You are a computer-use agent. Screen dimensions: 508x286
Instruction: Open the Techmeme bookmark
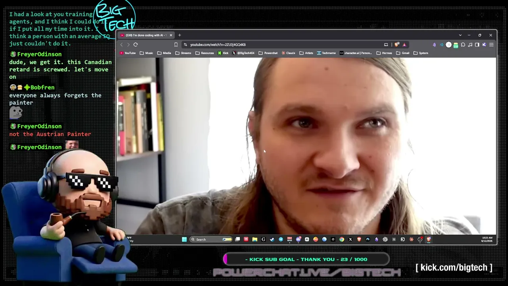pos(326,53)
